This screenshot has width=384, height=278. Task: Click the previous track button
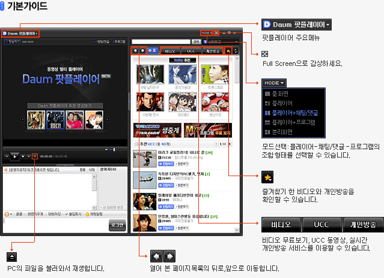pyautogui.click(x=7, y=156)
